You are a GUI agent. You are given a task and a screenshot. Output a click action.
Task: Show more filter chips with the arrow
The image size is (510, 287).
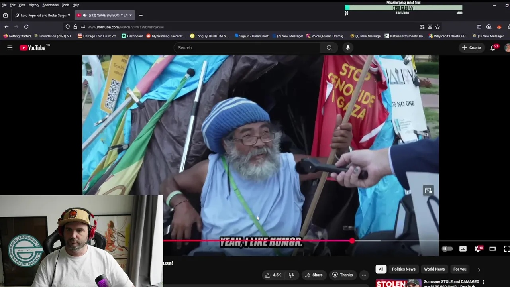click(479, 269)
